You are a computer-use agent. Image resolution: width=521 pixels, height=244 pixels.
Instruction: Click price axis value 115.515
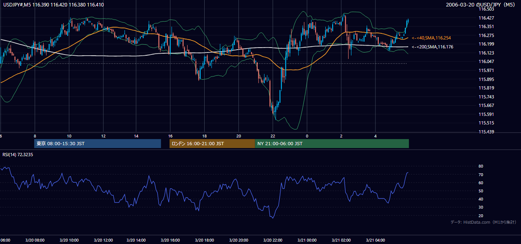pos(486,123)
